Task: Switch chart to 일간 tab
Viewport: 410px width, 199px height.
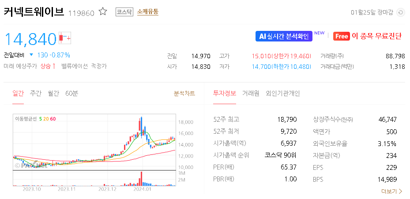Action: coord(18,94)
